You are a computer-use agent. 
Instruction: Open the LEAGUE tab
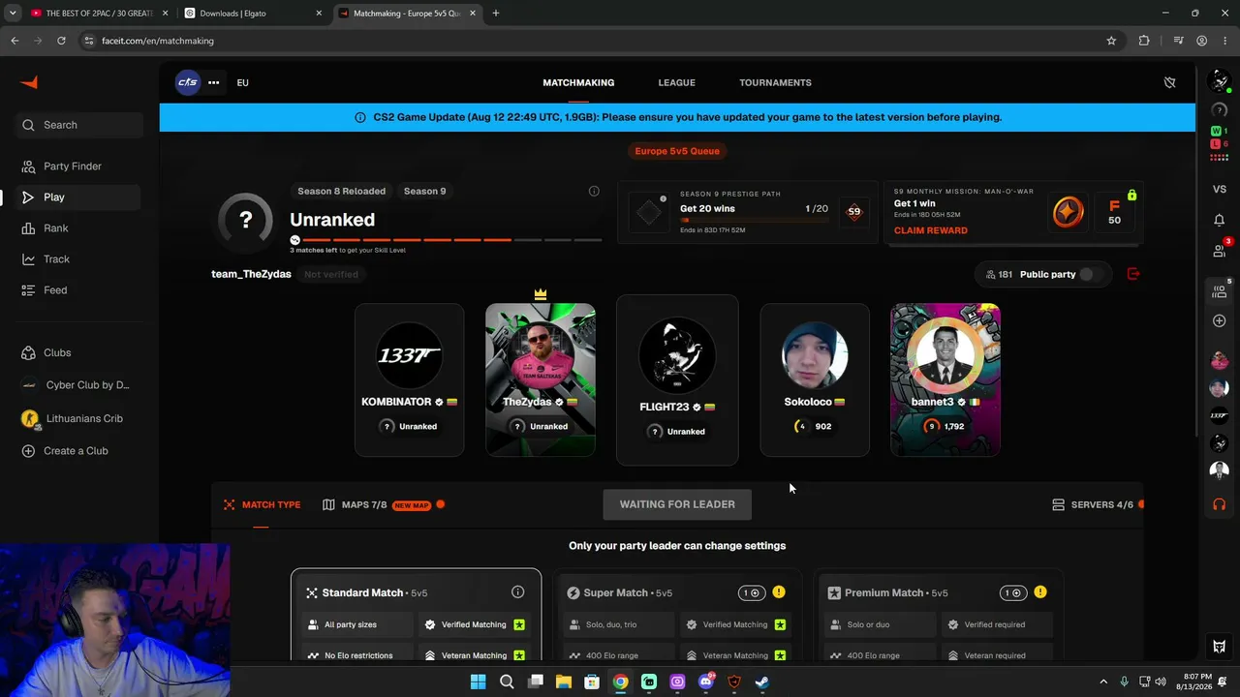[x=676, y=82]
